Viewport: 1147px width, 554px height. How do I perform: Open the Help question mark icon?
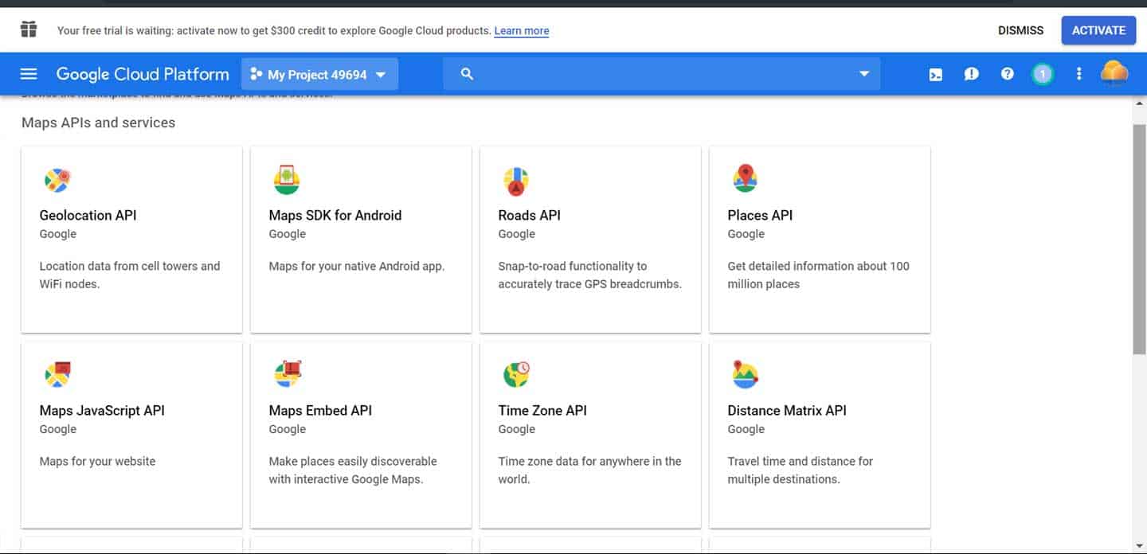point(1008,74)
